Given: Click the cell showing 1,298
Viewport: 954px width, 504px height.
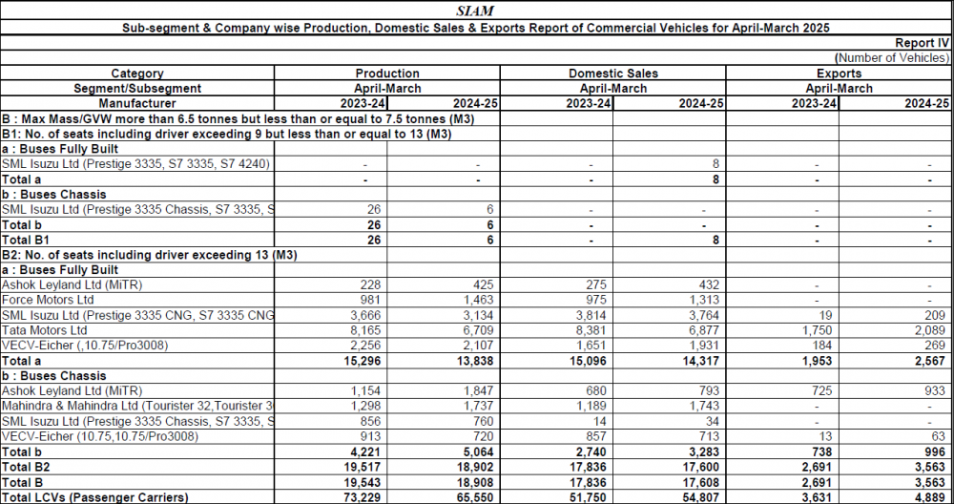Looking at the screenshot, I should pos(365,406).
